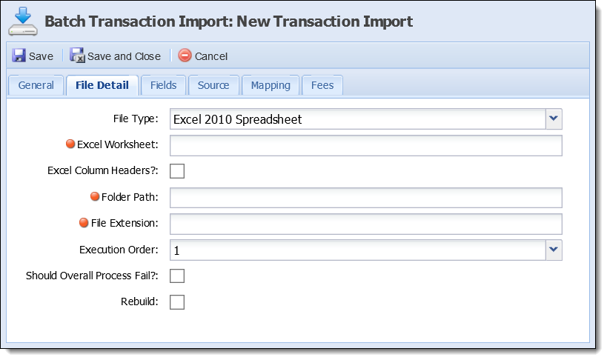Click the Batch Transaction Import download icon
This screenshot has width=607, height=360.
(23, 21)
